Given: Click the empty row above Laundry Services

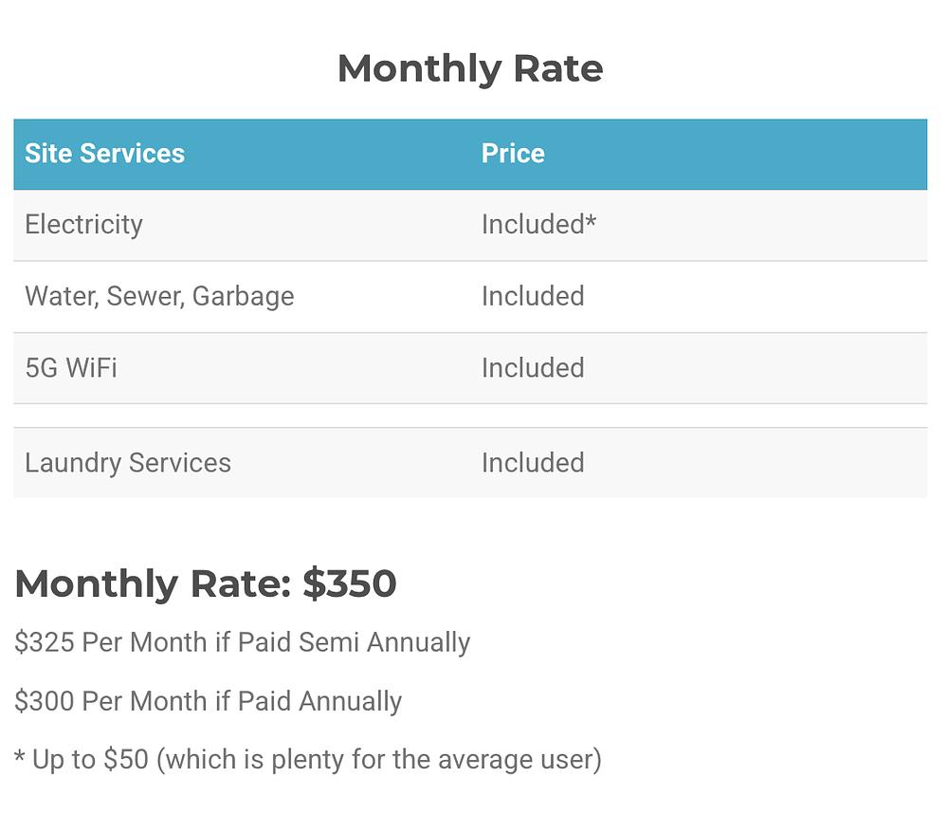Looking at the screenshot, I should coord(470,416).
